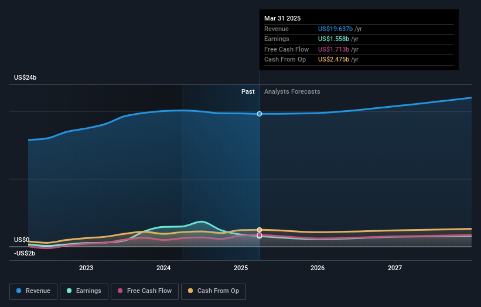Click the US$0 y-axis label

22,240
